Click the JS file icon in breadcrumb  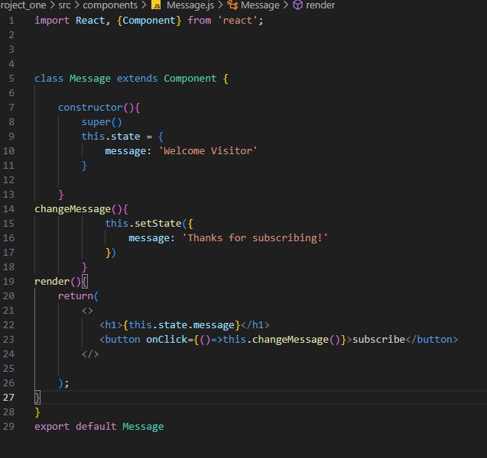click(x=156, y=5)
